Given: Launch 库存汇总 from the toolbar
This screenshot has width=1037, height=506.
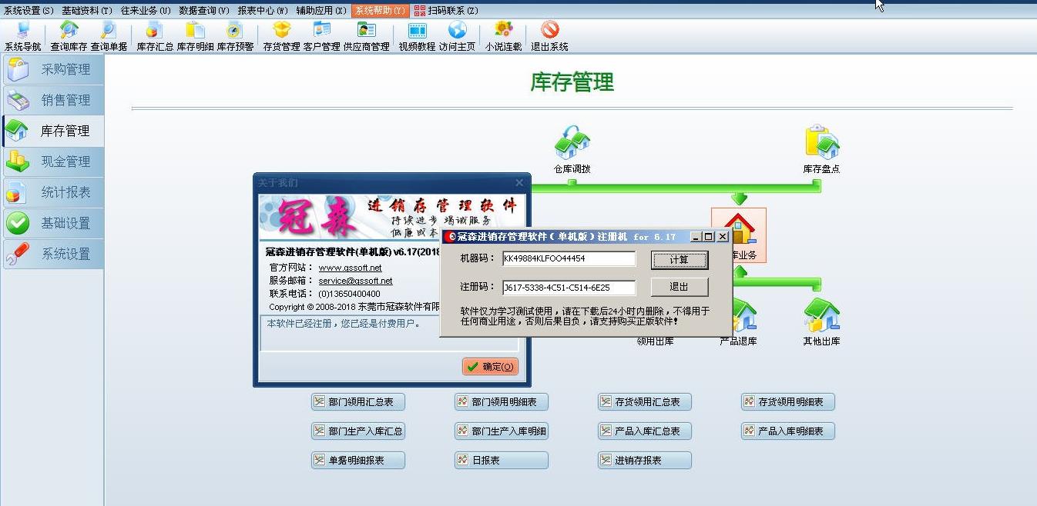Looking at the screenshot, I should [155, 36].
